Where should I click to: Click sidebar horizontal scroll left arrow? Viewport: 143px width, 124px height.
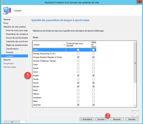click(3, 122)
